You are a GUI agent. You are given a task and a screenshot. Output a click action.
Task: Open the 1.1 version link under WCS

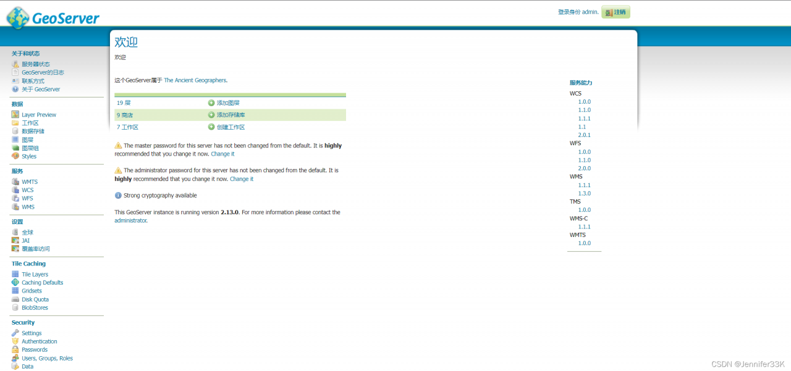pyautogui.click(x=582, y=127)
